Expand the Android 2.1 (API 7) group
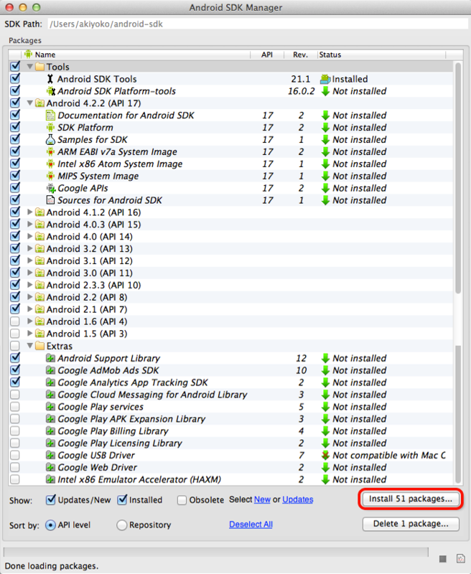The height and width of the screenshot is (574, 471). (x=29, y=309)
